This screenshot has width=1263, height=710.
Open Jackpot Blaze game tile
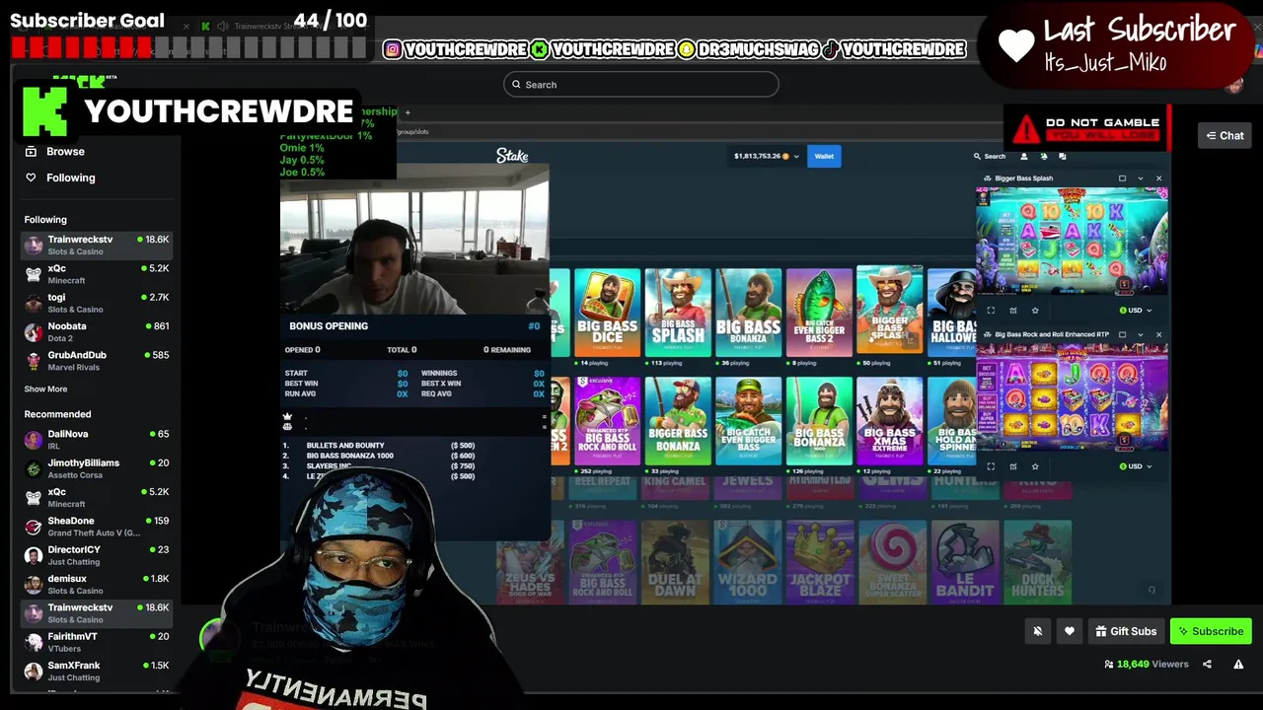click(819, 562)
